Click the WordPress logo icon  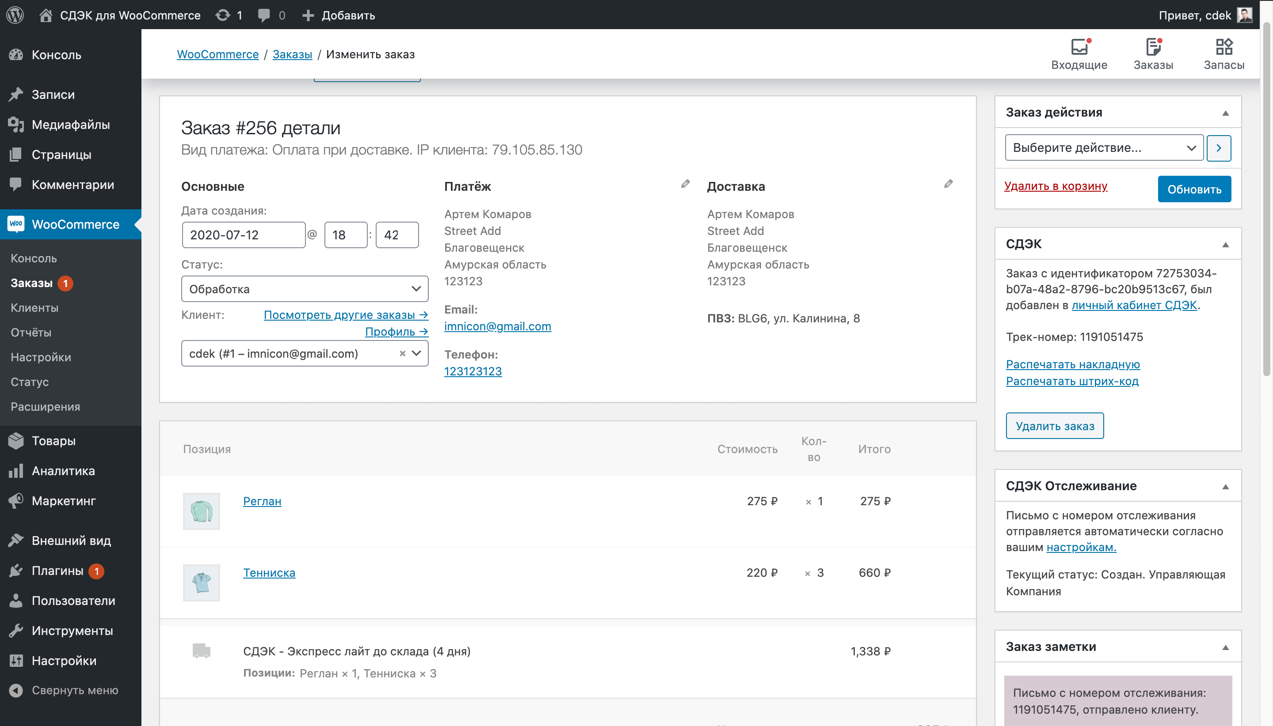coord(15,15)
